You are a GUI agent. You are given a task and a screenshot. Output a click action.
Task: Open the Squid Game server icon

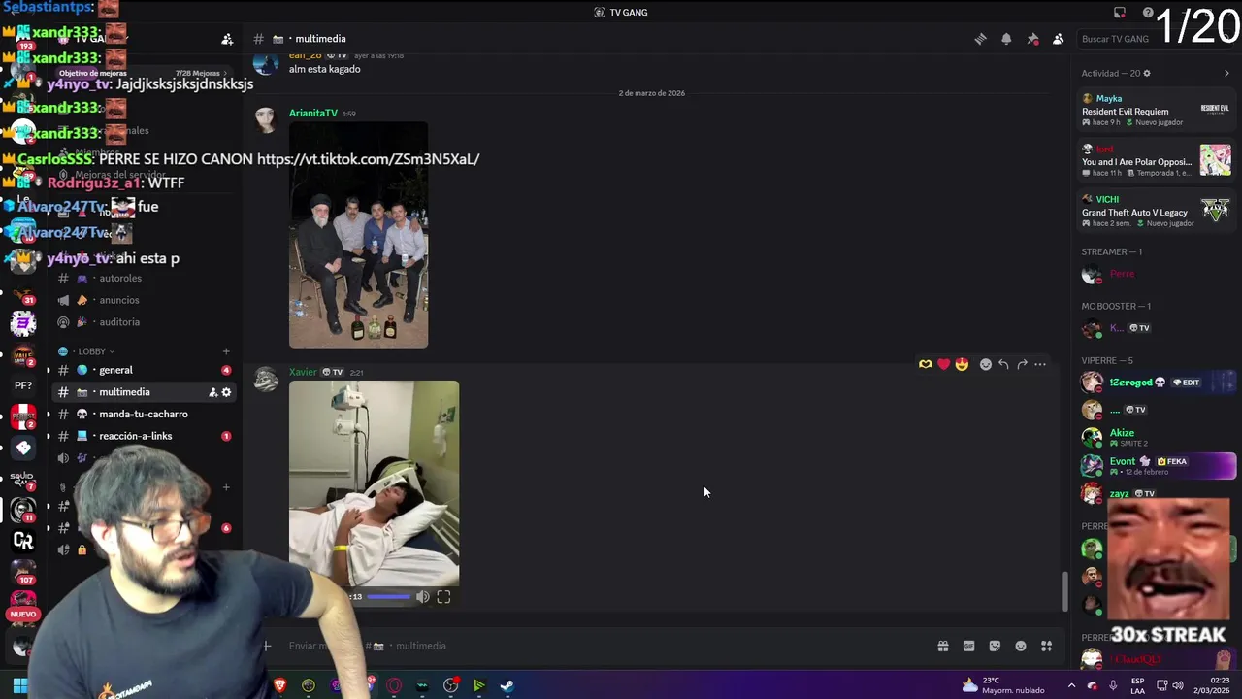coord(23,479)
